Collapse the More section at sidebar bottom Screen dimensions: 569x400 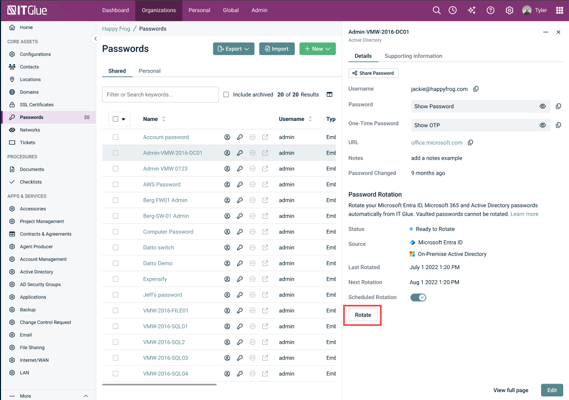tap(86, 396)
